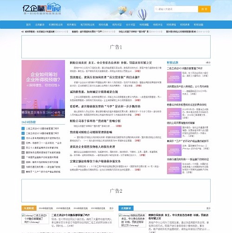
Task: Open the 企业如何筹划企业所得税预缴 carousel image
Action: 43,89
